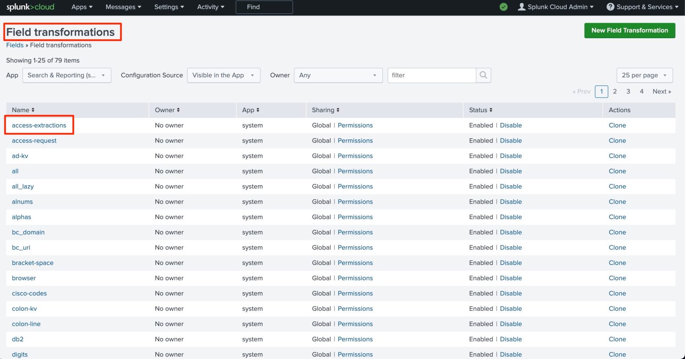This screenshot has width=685, height=359.
Task: Click the Find search box
Action: point(264,7)
